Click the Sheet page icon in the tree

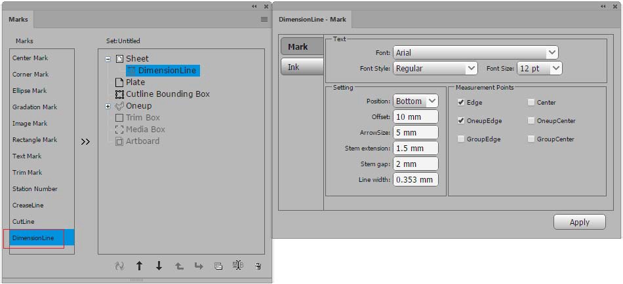[119, 59]
